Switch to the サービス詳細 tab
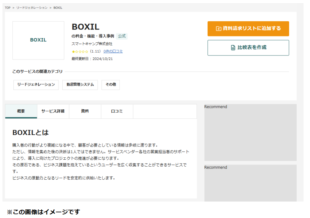This screenshot has height=218, width=310. [x=53, y=111]
